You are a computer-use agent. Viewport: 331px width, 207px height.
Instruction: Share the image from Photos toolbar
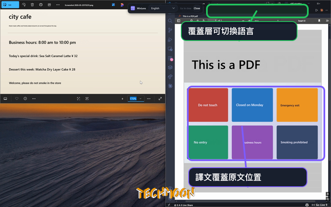point(49,5)
